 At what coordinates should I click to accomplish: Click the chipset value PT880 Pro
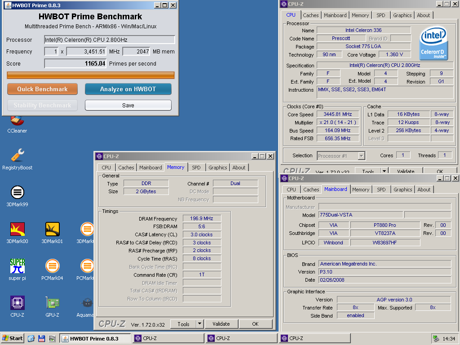385,225
